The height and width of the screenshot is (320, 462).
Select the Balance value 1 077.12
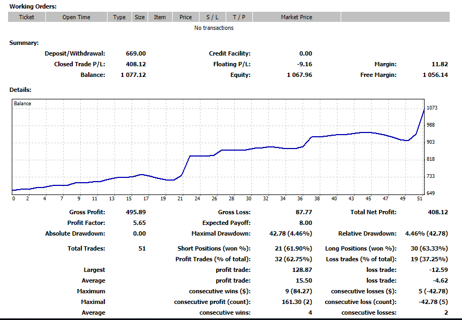(x=133, y=75)
